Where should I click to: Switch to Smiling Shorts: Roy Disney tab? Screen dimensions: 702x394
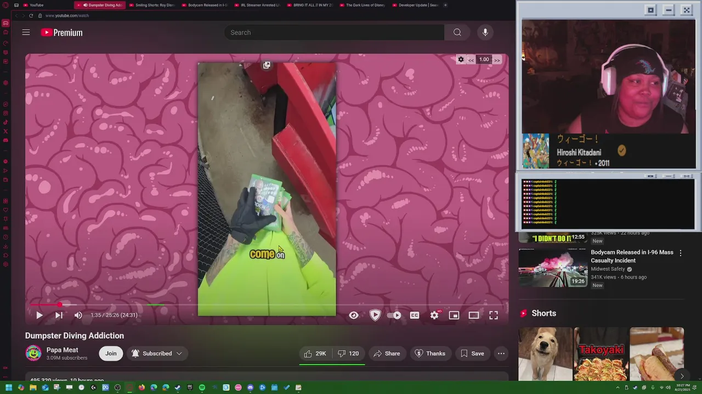click(x=152, y=5)
